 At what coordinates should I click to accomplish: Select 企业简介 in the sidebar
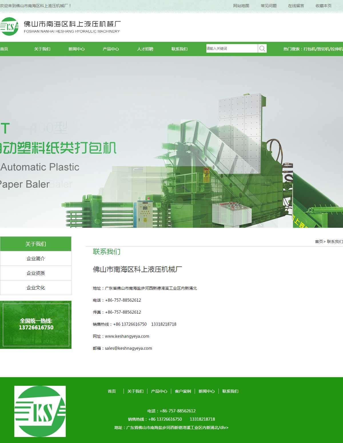(x=36, y=258)
